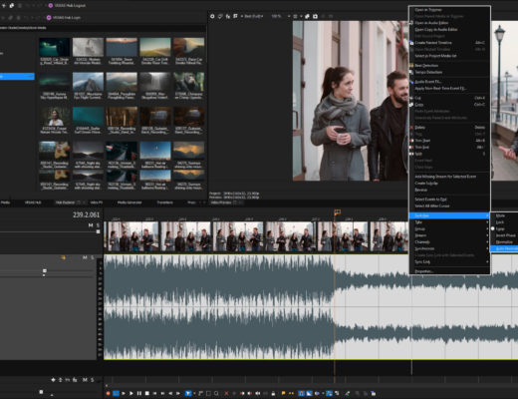Click the Stop button in transport bar

coord(147,393)
